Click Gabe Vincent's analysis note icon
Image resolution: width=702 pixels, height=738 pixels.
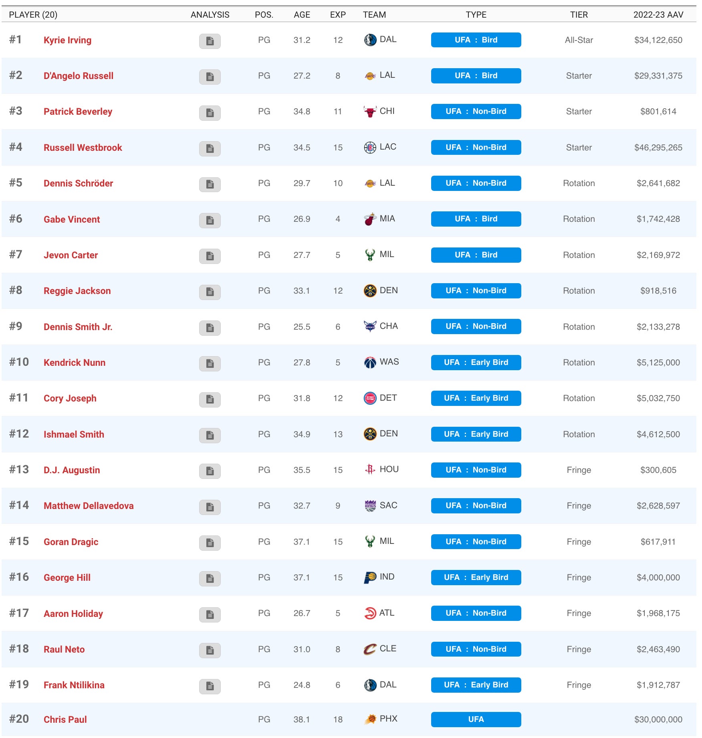coord(210,220)
